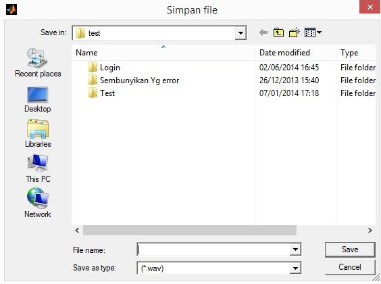
Task: Open Libraries location
Action: pyautogui.click(x=38, y=133)
